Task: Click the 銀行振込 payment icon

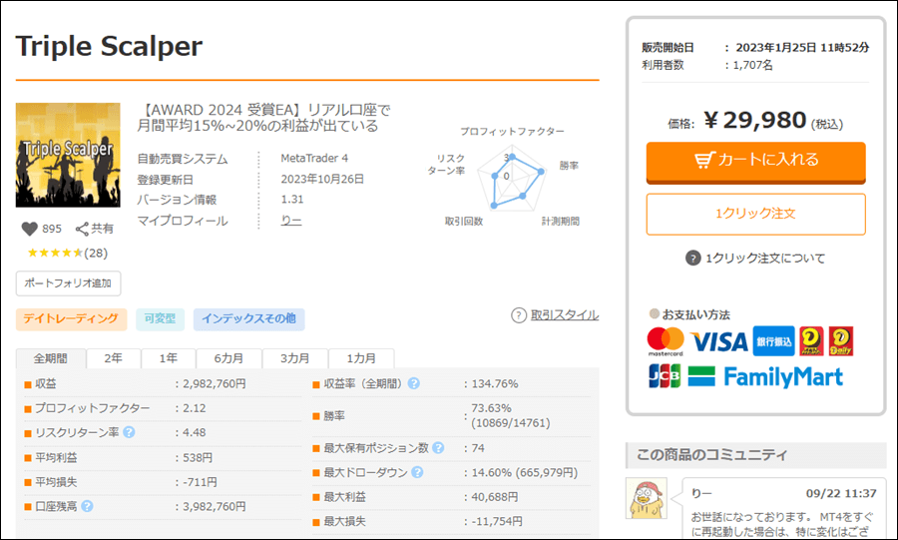Action: pos(773,341)
